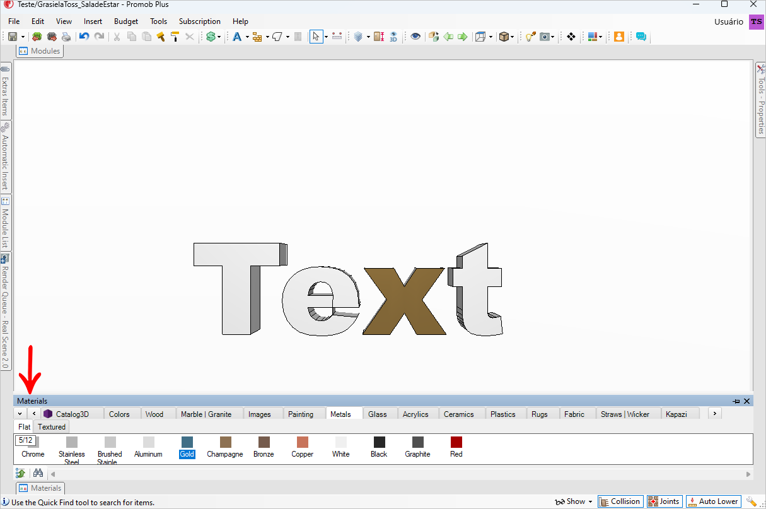This screenshot has width=766, height=509.
Task: Click the green up-level arrow icon
Action: (21, 473)
